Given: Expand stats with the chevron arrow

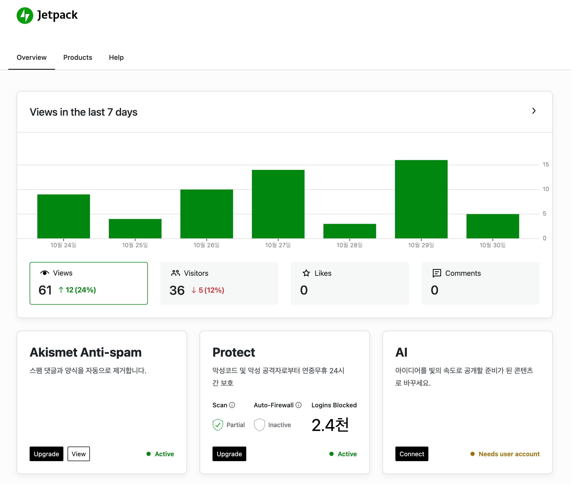Looking at the screenshot, I should click(x=534, y=111).
